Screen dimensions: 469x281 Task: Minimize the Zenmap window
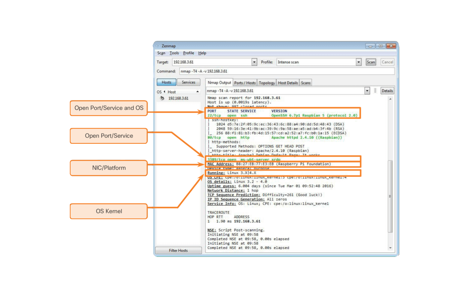[370, 46]
